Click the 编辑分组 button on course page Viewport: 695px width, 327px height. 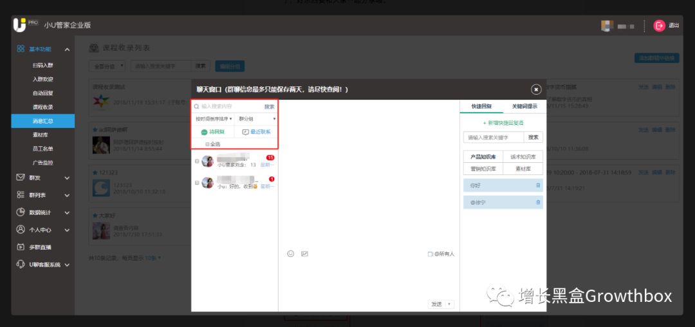[230, 66]
